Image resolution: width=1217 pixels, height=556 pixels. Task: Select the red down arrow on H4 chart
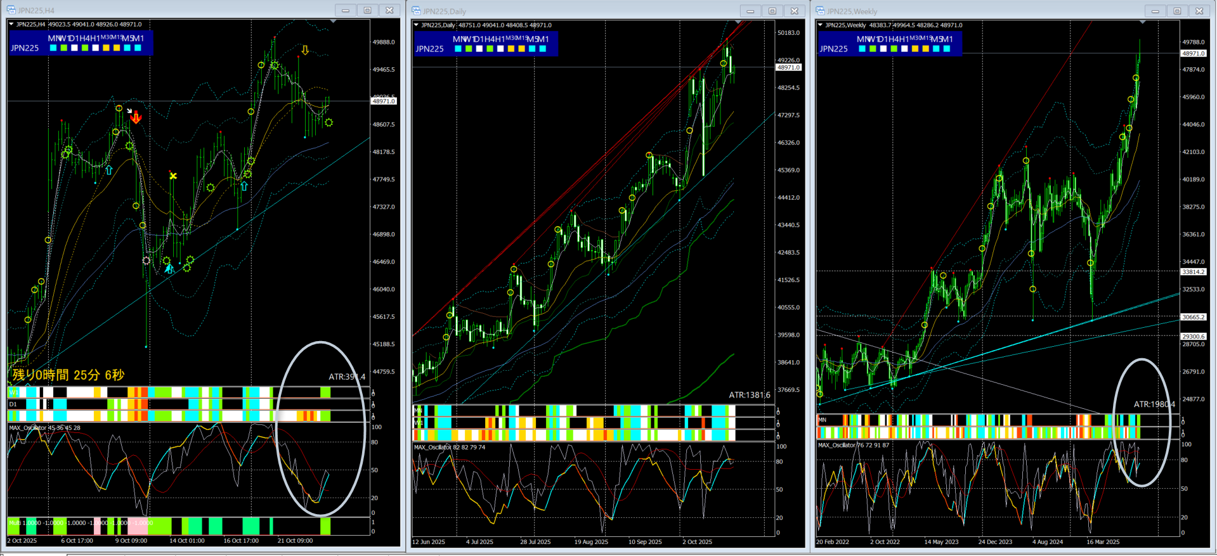136,119
